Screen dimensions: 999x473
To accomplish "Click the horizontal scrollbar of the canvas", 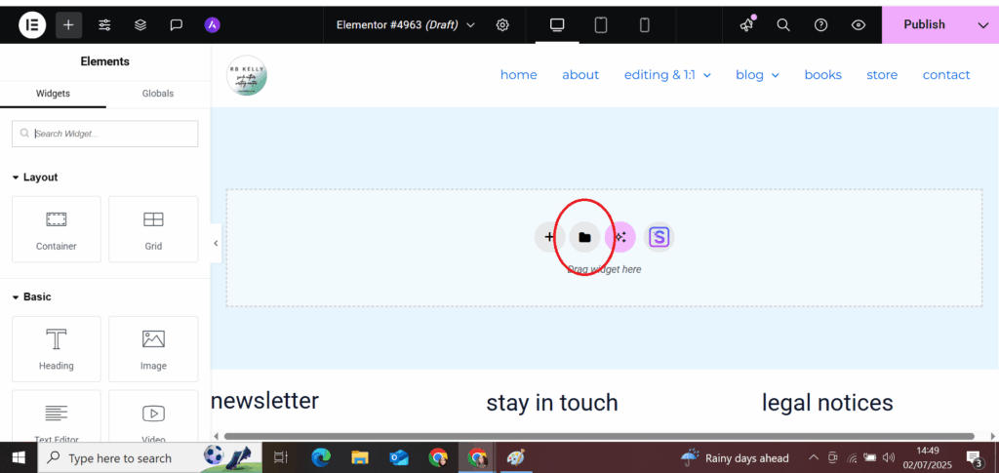I will pos(599,436).
